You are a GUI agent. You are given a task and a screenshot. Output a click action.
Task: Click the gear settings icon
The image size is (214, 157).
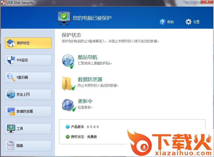point(188,22)
